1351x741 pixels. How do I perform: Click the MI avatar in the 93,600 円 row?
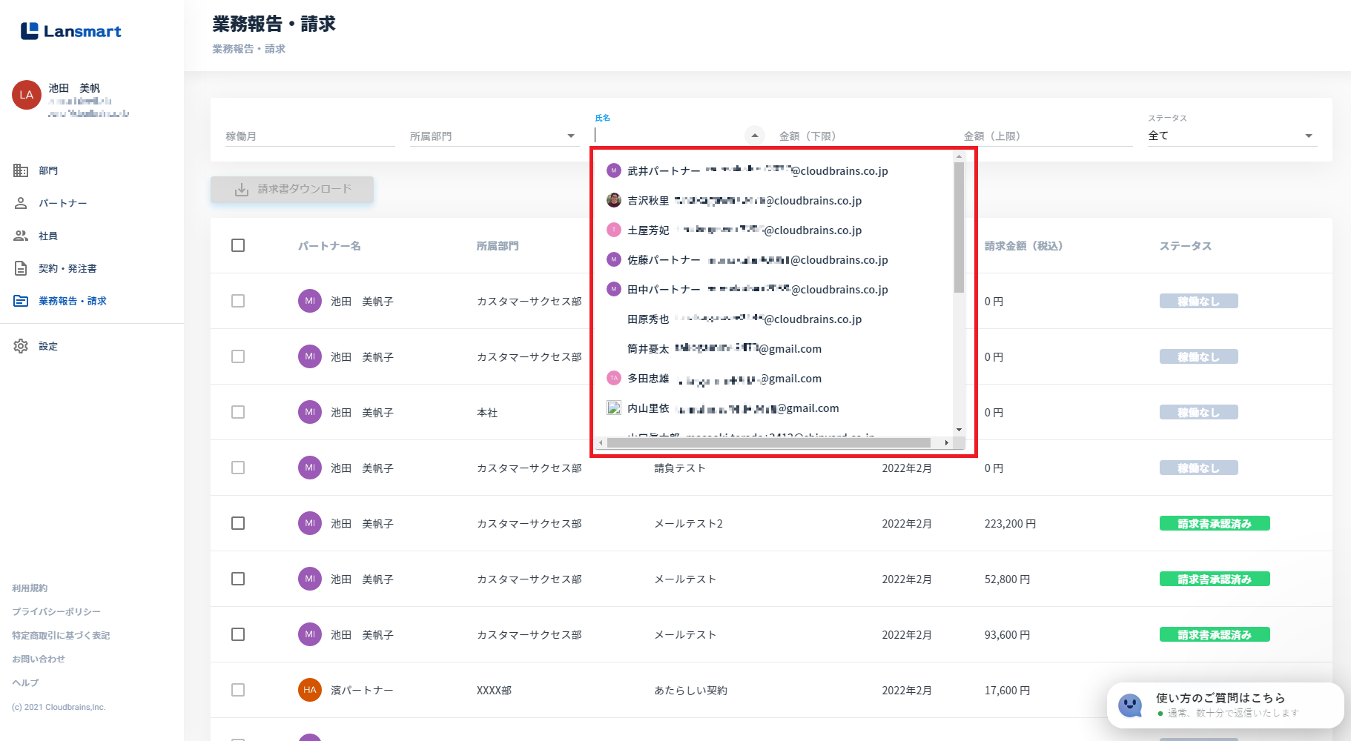click(x=310, y=634)
